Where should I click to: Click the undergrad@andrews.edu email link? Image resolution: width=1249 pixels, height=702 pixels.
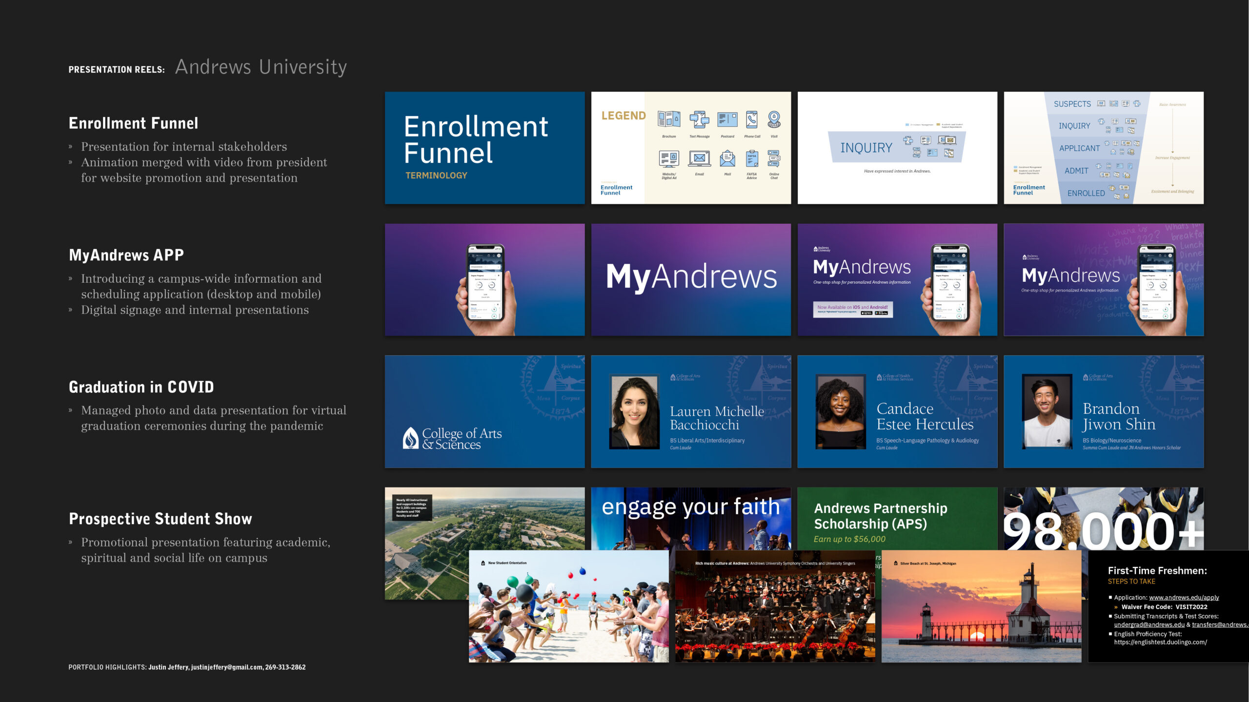click(x=1149, y=624)
